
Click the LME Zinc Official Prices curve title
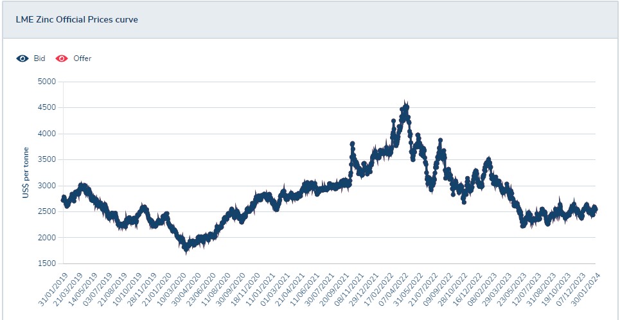77,19
